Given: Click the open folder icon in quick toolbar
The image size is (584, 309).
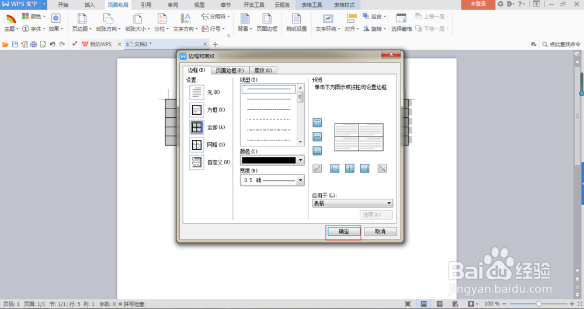Looking at the screenshot, I should point(5,45).
